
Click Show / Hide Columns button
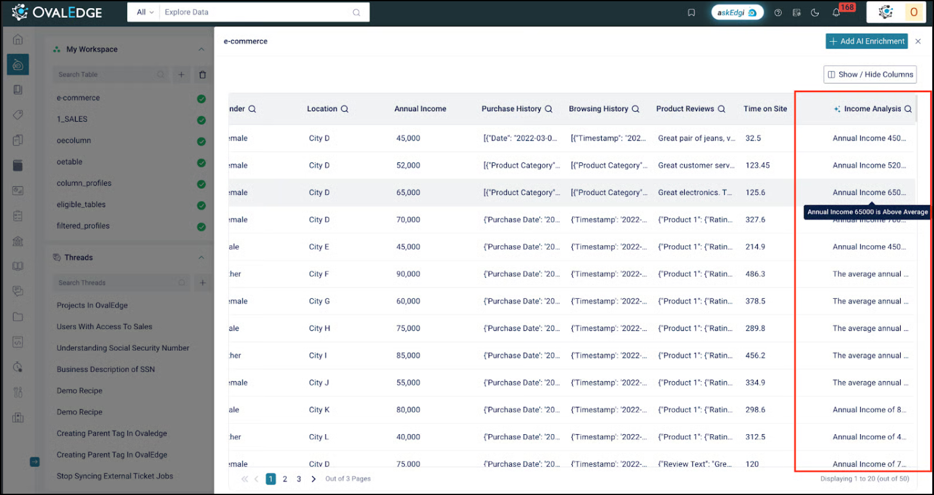[x=869, y=74]
